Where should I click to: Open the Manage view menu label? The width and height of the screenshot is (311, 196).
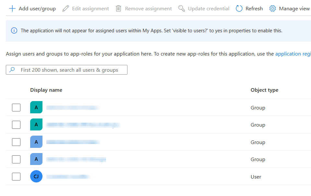294,9
